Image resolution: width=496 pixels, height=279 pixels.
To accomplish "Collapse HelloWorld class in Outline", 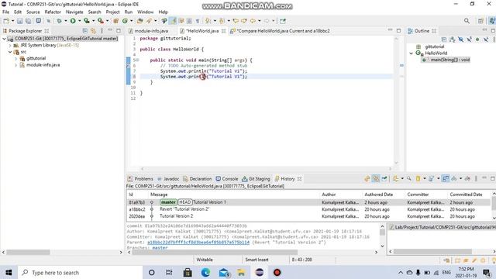I will tap(412, 53).
